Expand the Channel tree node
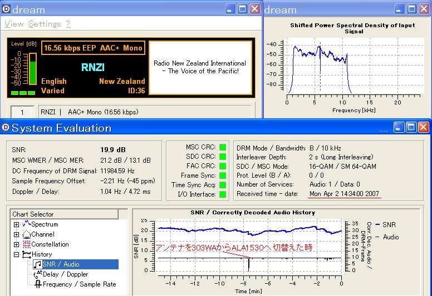Image resolution: width=432 pixels, height=296 pixels. coord(17,234)
